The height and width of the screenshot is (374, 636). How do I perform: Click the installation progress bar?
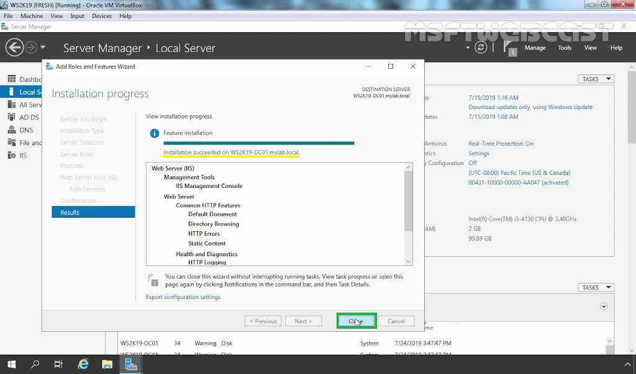coord(259,143)
